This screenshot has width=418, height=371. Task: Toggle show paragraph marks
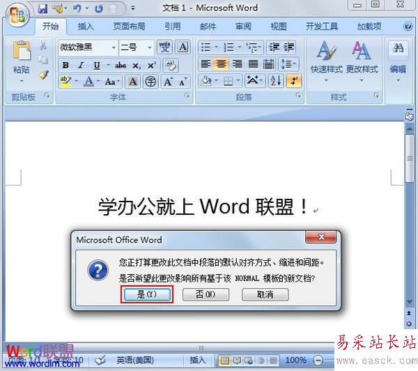click(x=293, y=80)
